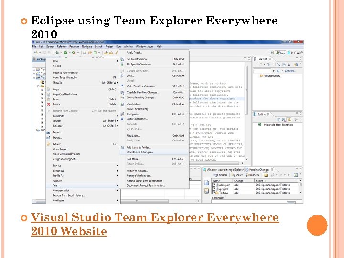
Task: Open Visual Studio Team Explorer Everywhere 2010 Website link
Action: 155,224
